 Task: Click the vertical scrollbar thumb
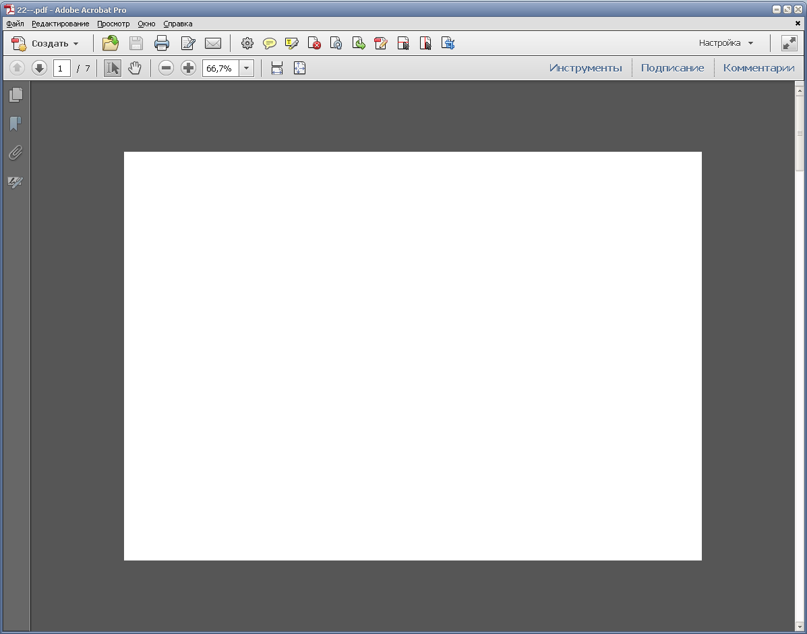[800, 132]
